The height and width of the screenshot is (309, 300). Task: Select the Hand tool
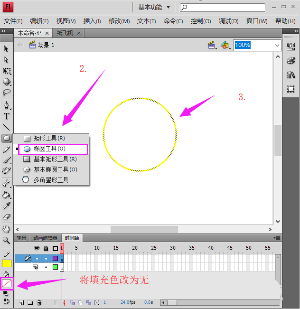6,229
